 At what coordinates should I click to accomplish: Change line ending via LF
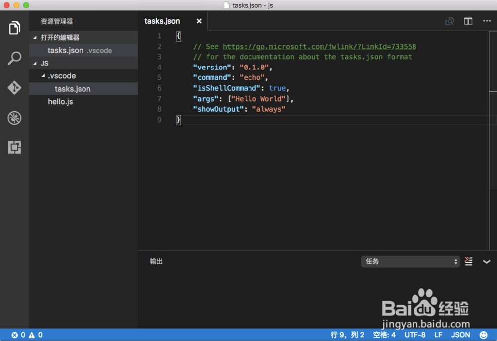pos(438,335)
